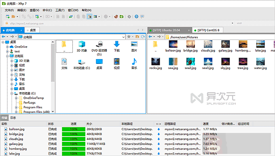Close the [SFTP] Ubuntu 20.04 tab

[x=189, y=30]
